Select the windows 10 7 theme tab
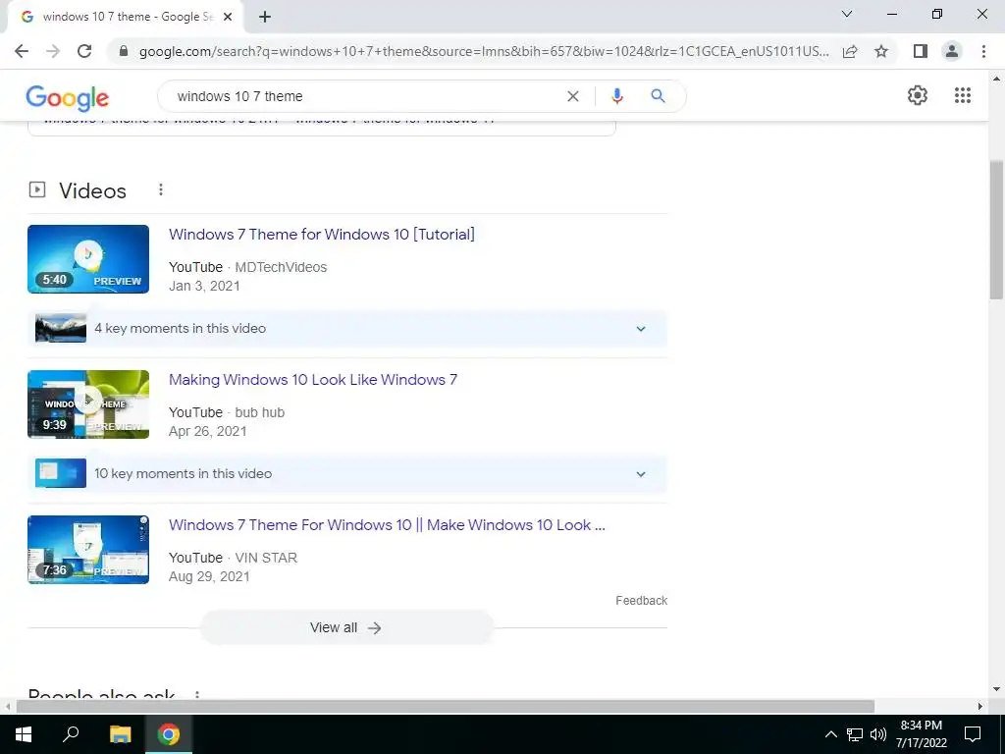1005x754 pixels. 125,17
